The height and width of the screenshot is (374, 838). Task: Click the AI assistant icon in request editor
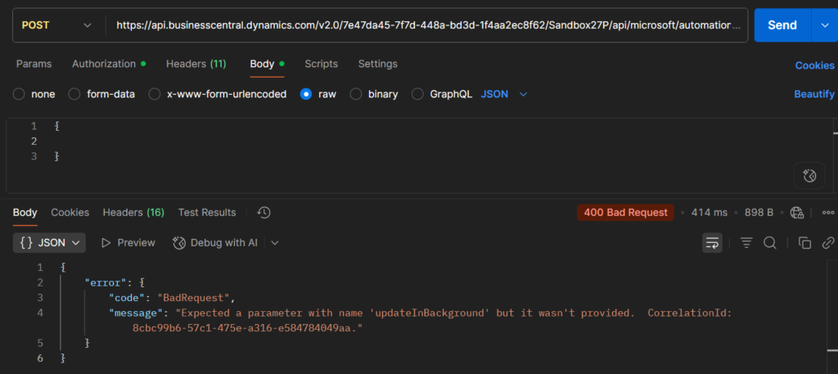coord(809,174)
